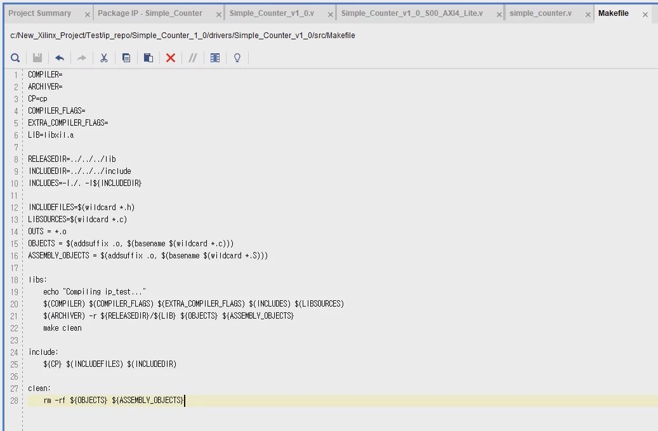658x431 pixels.
Task: Click the rm -rf ${OBJECTS} line
Action: 114,401
